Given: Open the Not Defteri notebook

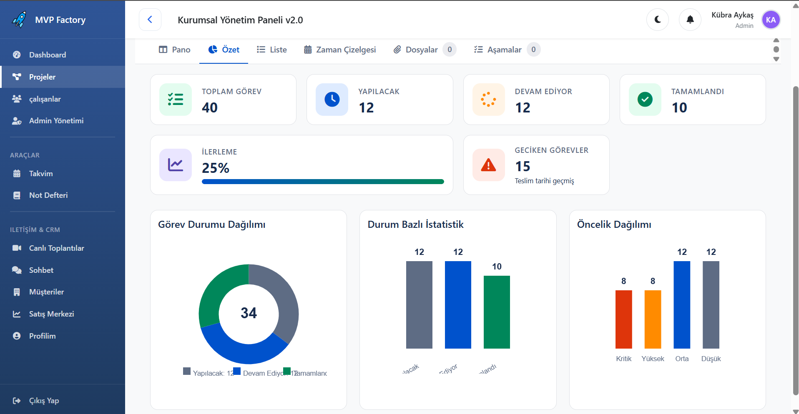Looking at the screenshot, I should 48,195.
